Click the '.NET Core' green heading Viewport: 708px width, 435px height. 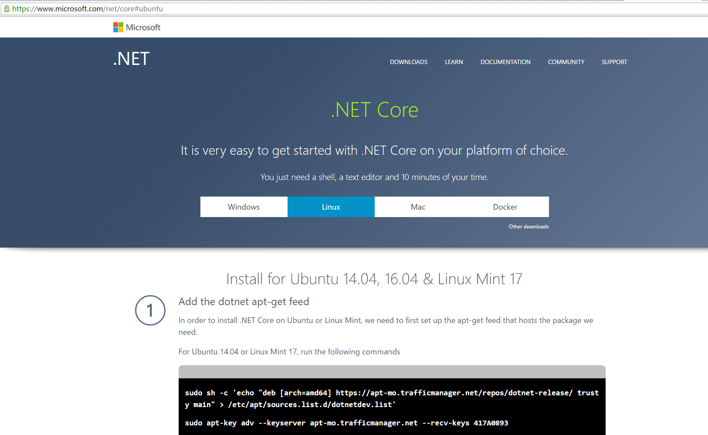pyautogui.click(x=375, y=110)
